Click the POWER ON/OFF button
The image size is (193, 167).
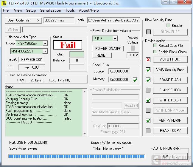[108, 48]
